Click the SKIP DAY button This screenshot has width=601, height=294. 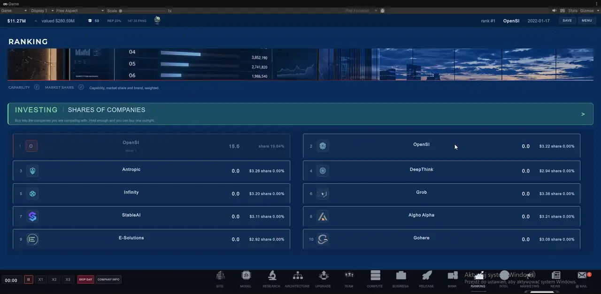click(85, 279)
